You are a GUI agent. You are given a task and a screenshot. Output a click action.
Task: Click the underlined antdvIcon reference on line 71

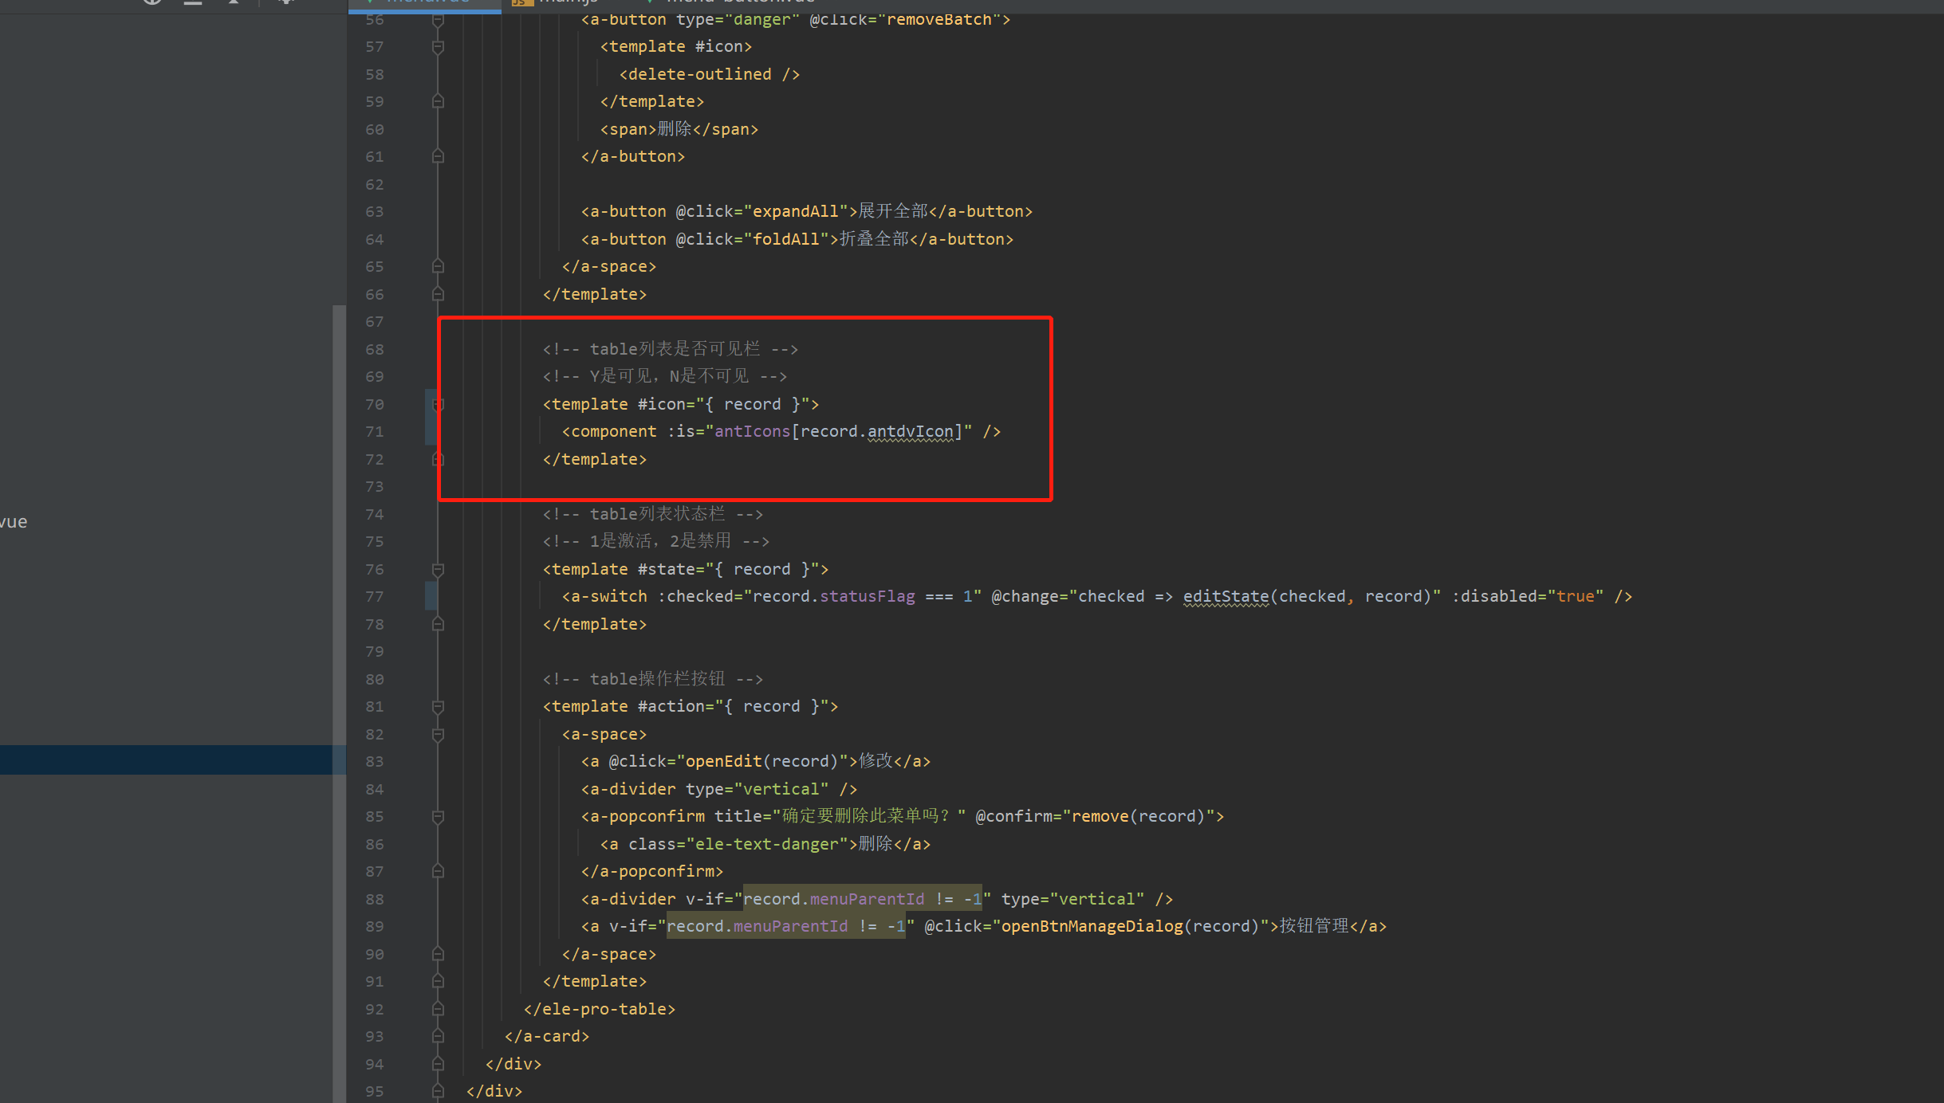(911, 431)
